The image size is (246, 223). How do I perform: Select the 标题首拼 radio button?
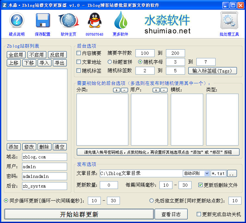point(110,62)
